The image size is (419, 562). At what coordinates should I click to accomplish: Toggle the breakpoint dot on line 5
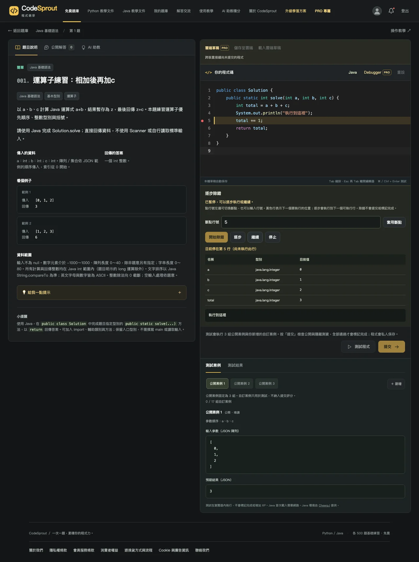[202, 121]
